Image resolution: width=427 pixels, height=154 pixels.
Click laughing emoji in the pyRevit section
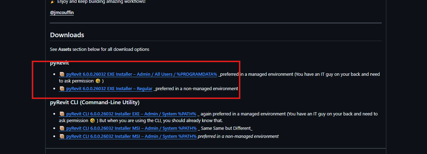pyautogui.click(x=98, y=81)
